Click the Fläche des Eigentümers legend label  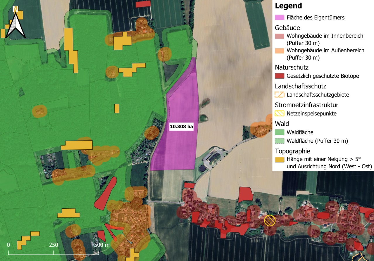[316, 18]
